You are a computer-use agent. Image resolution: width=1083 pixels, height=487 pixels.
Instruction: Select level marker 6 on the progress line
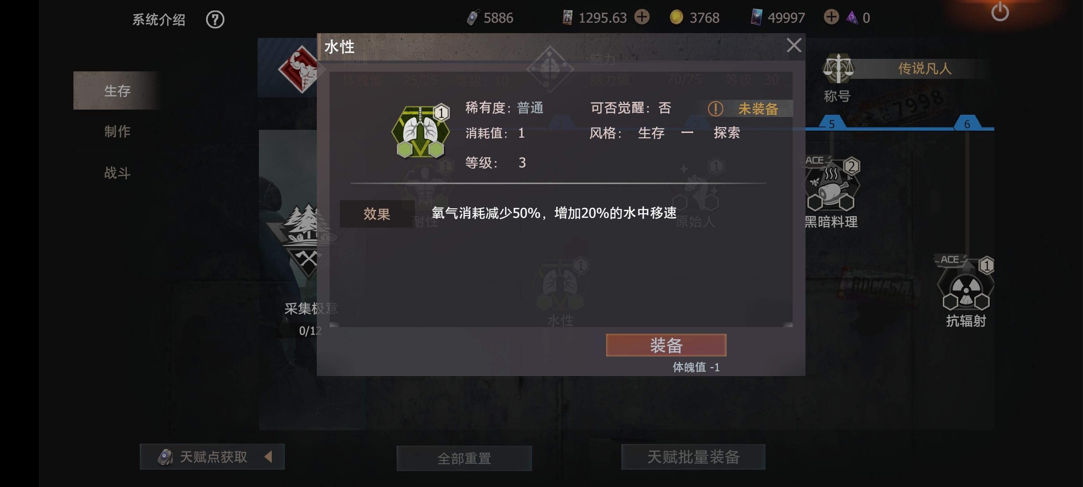[x=967, y=123]
